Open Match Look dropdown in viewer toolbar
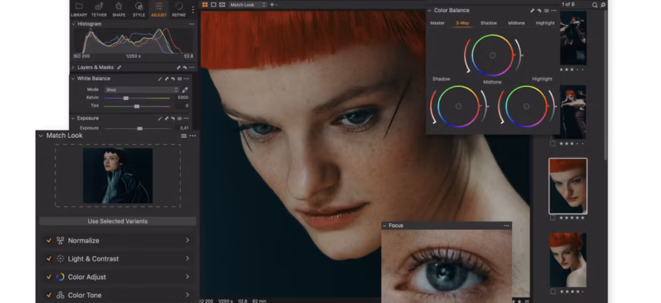Screen dimensions: 661x303 pos(248,5)
